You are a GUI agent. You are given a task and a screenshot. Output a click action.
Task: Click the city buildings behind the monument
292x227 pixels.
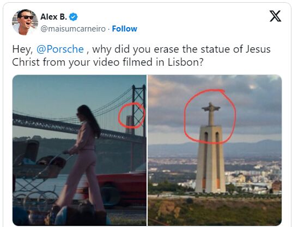coord(253,176)
